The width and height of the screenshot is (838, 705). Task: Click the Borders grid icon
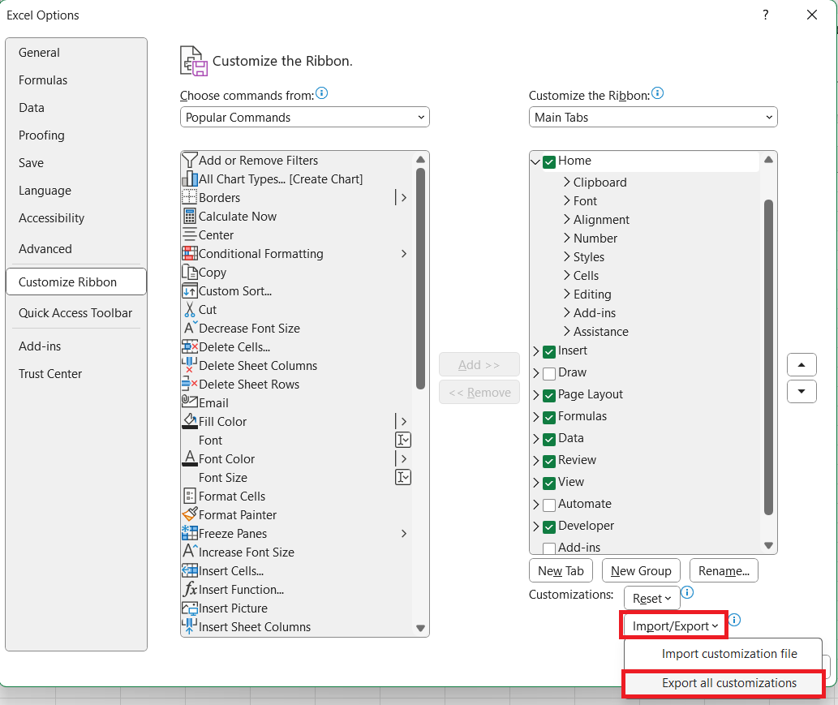190,197
